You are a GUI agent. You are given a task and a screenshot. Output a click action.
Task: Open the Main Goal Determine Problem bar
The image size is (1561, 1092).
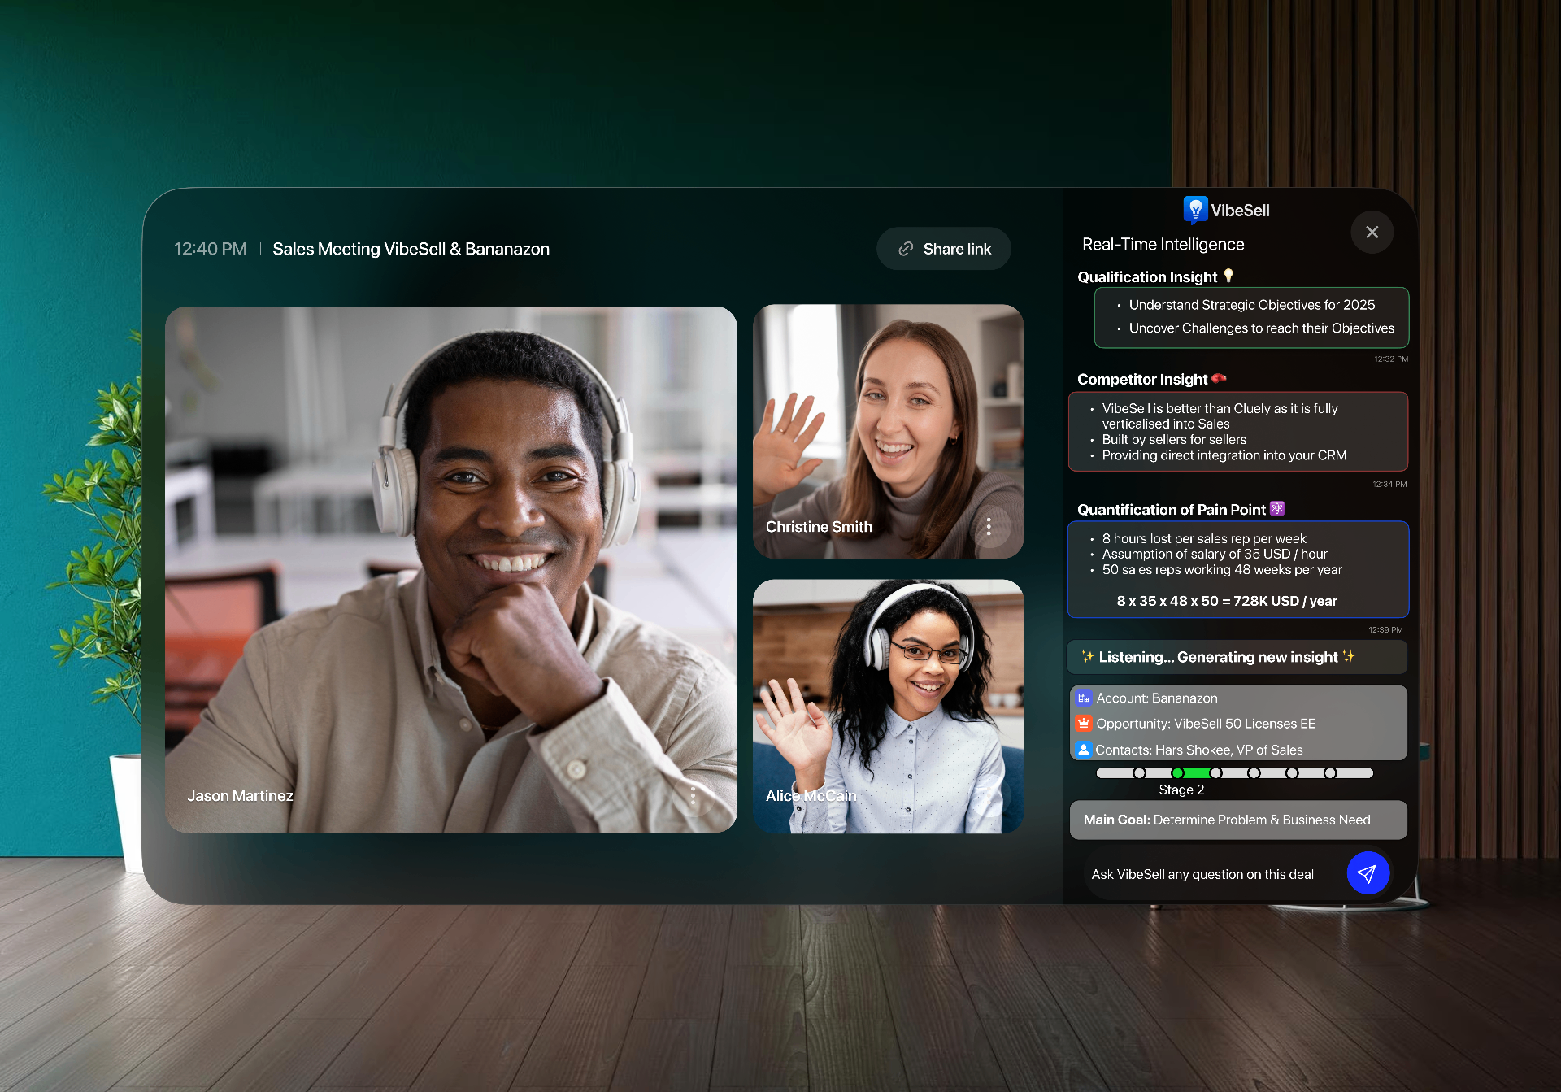coord(1237,820)
